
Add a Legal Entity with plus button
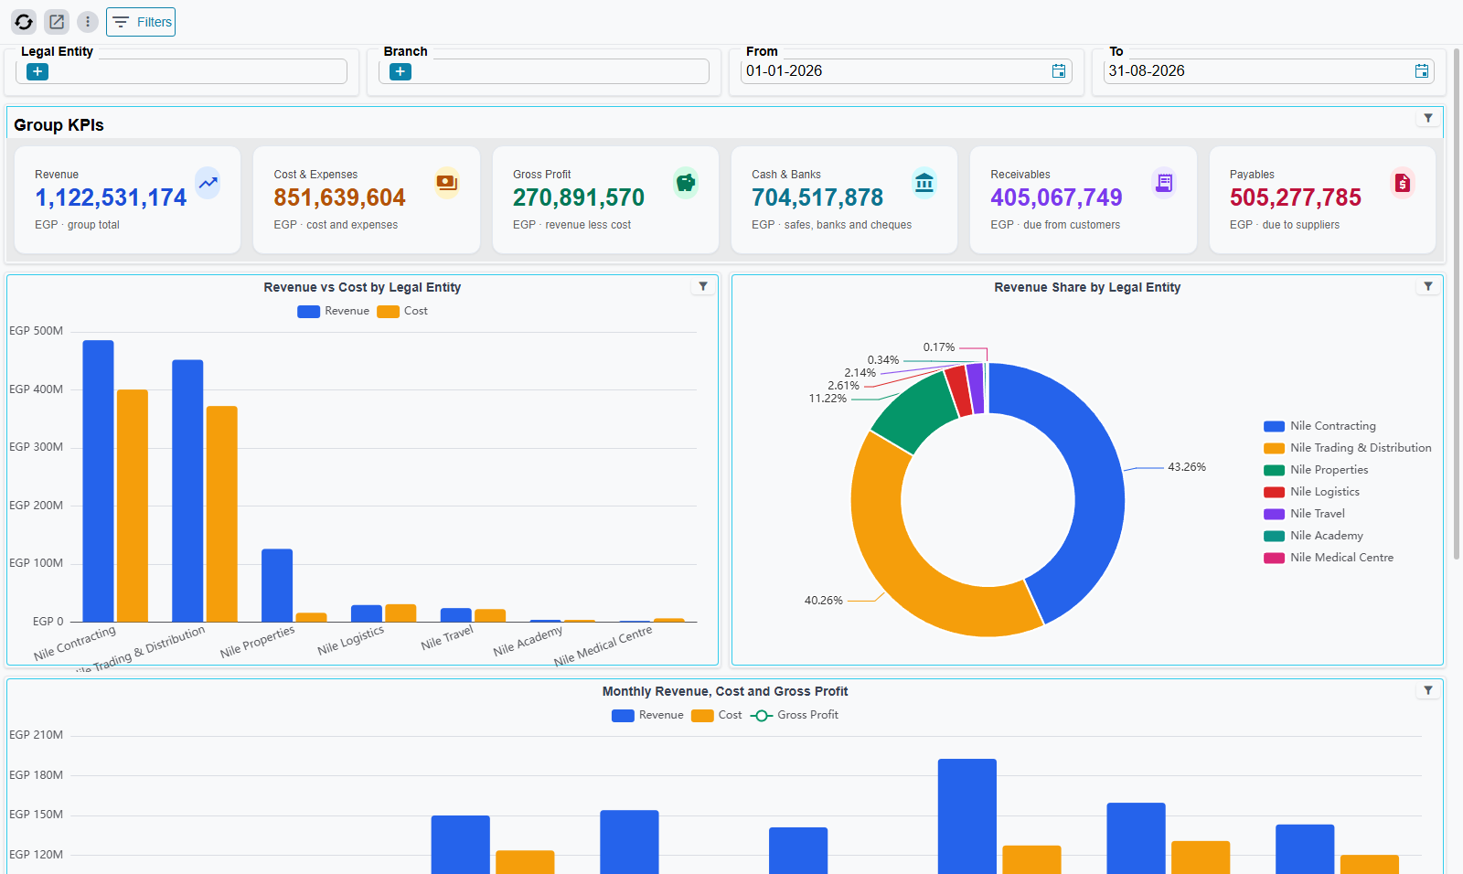[37, 71]
